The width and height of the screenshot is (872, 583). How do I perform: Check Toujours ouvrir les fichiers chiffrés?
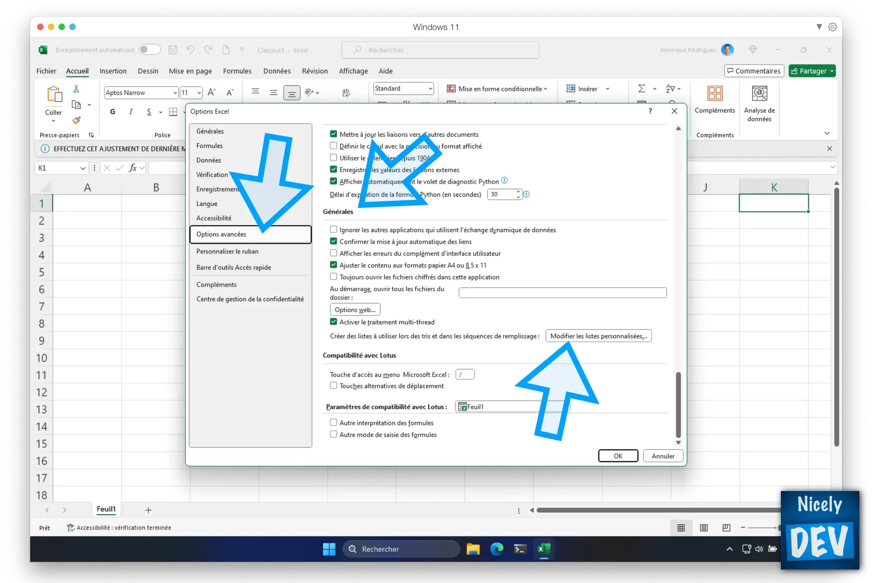(334, 276)
